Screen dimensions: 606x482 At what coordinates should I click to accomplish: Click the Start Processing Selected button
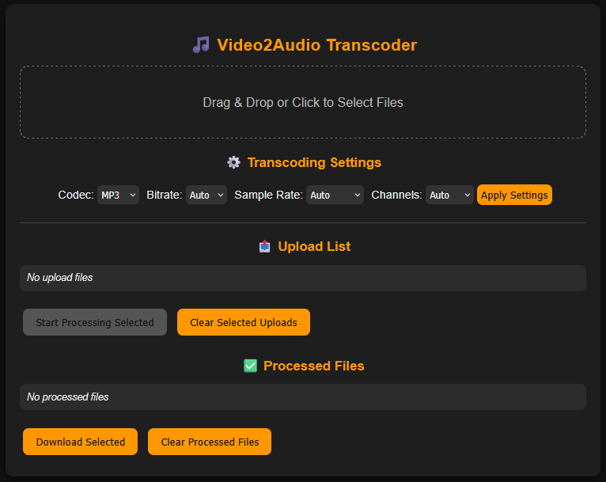tap(95, 322)
